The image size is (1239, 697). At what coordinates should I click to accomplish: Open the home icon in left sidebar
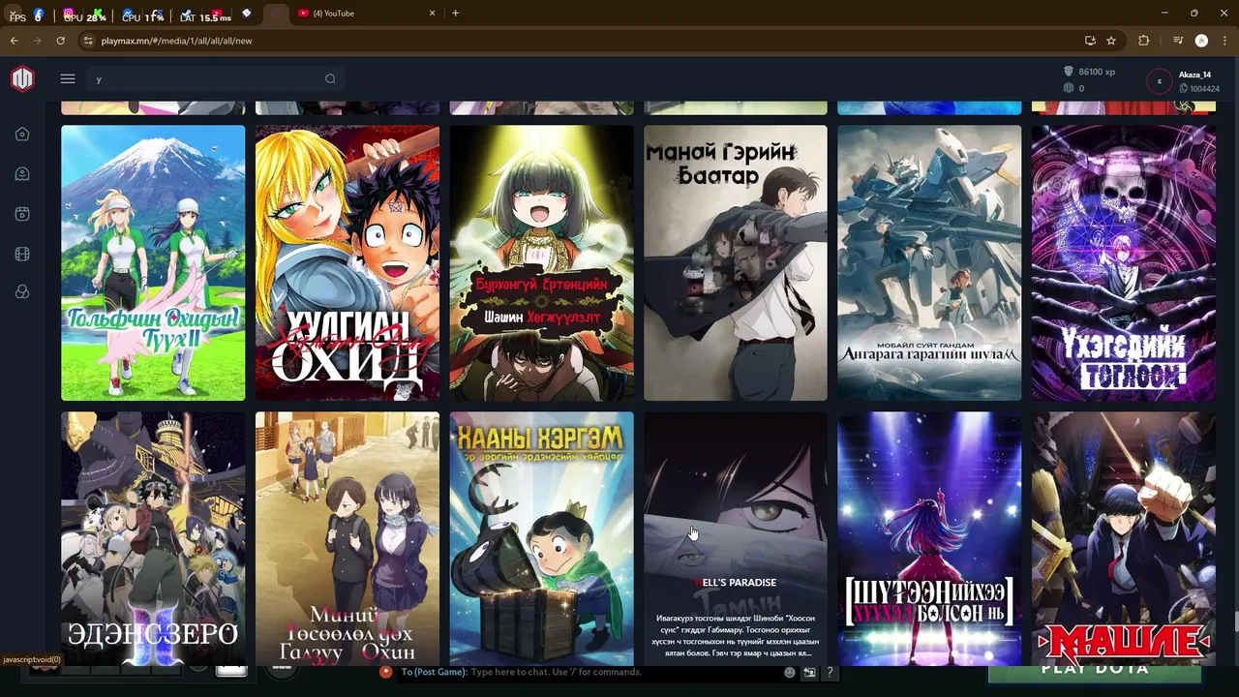(x=22, y=135)
